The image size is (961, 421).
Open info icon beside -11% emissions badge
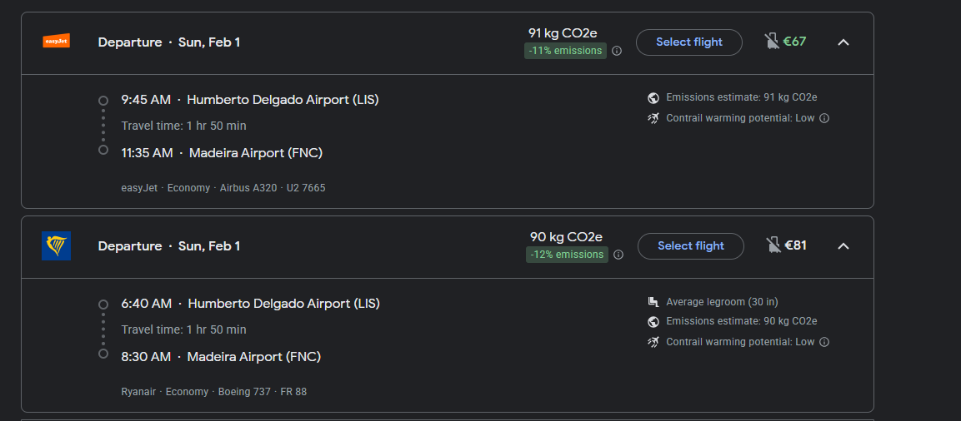coord(617,51)
